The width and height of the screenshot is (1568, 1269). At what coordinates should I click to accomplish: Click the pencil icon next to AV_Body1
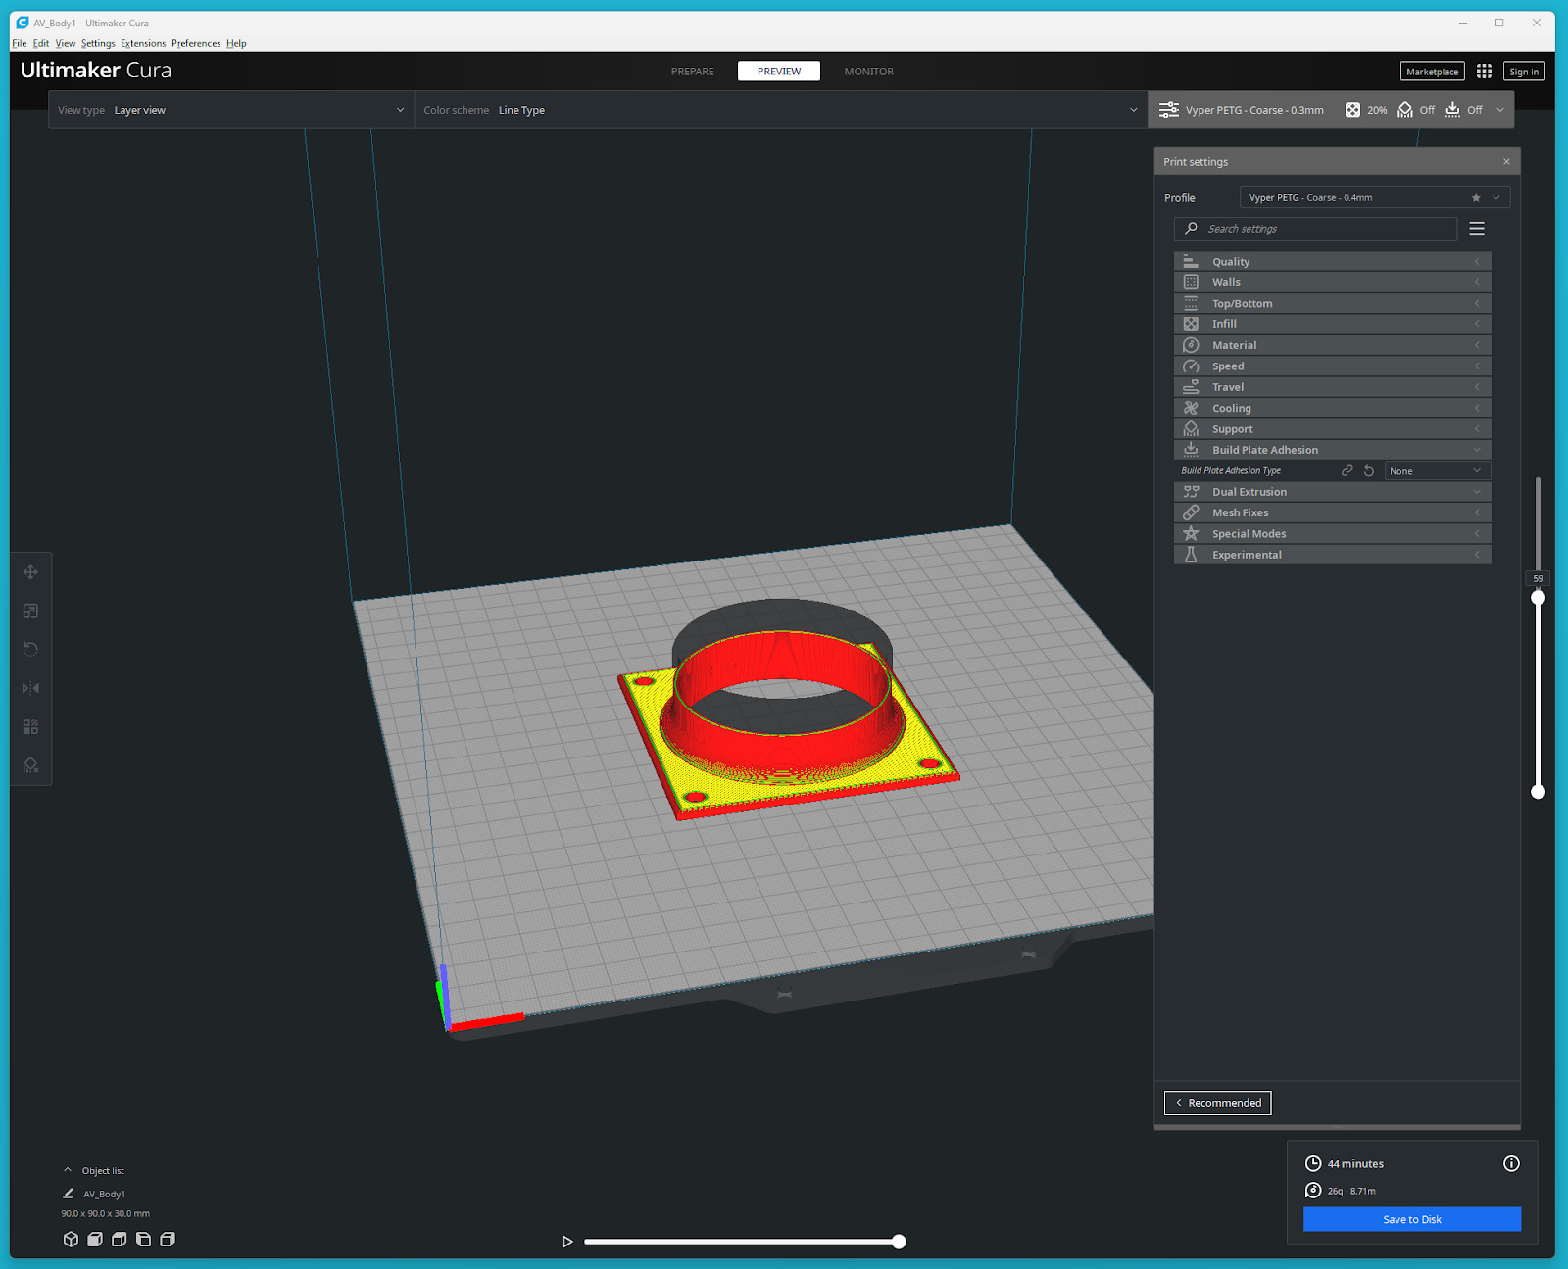coord(69,1194)
